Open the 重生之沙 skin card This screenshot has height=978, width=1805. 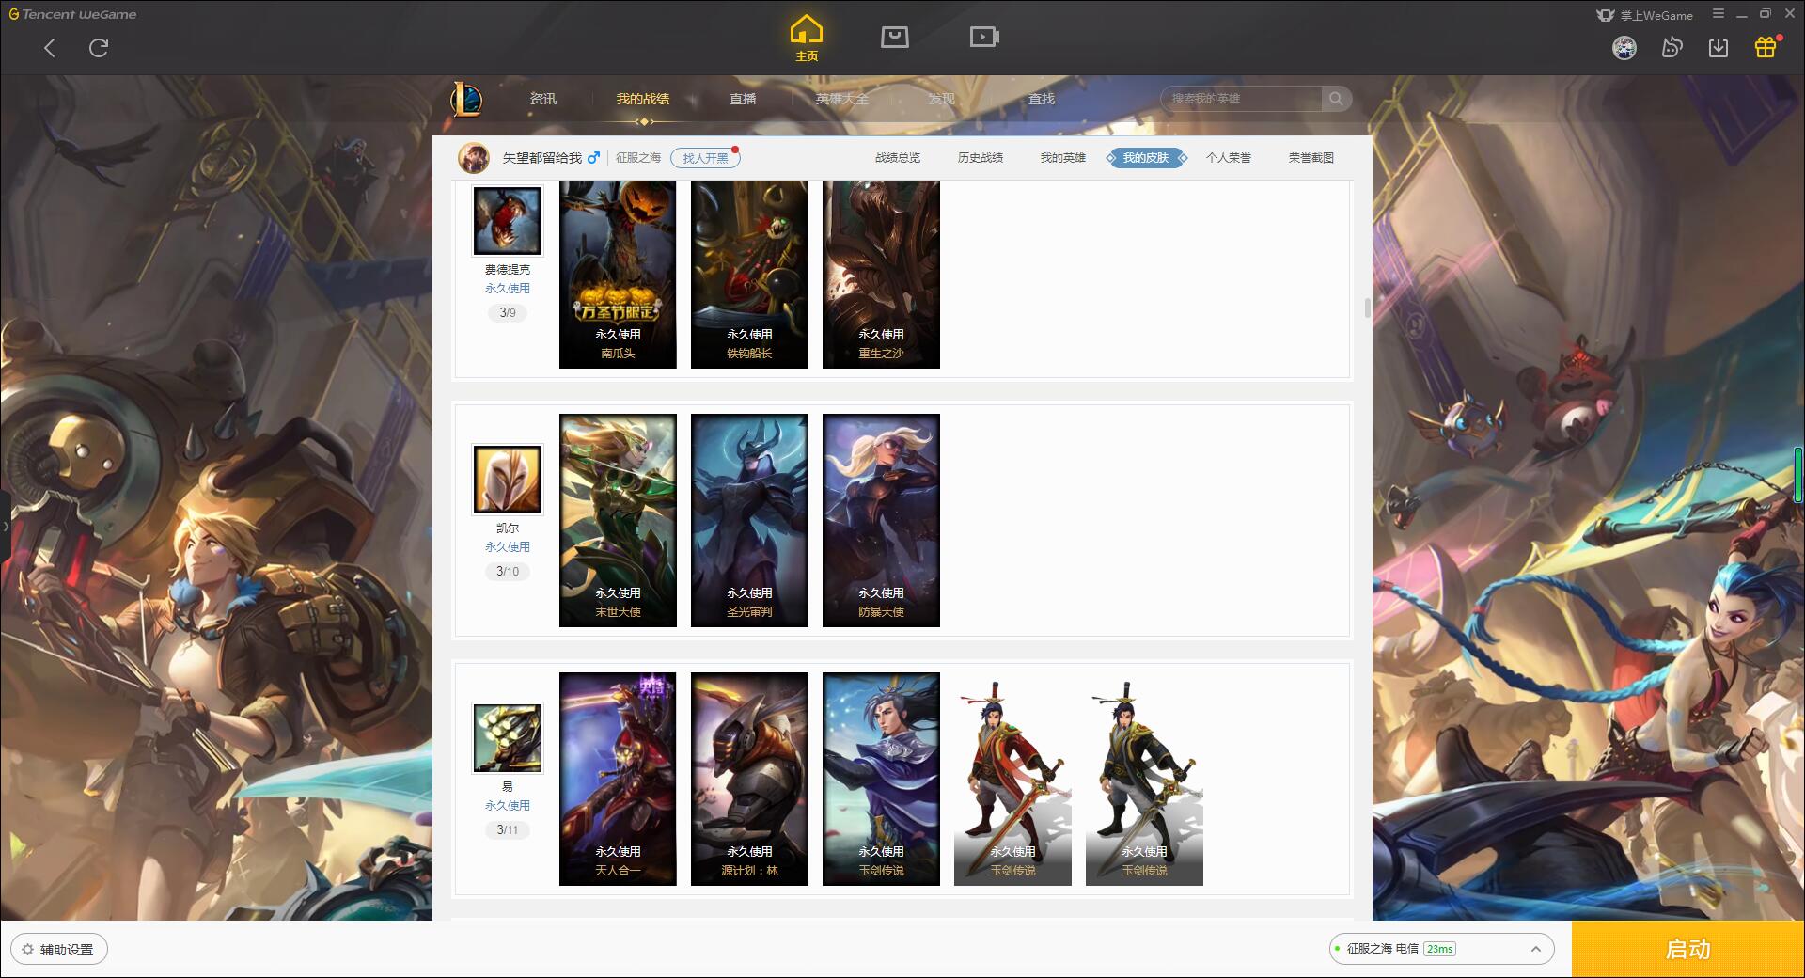click(881, 274)
